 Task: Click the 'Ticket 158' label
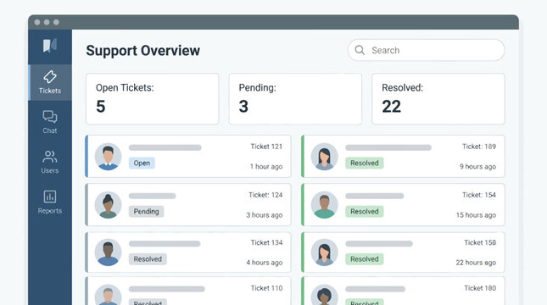tap(480, 242)
